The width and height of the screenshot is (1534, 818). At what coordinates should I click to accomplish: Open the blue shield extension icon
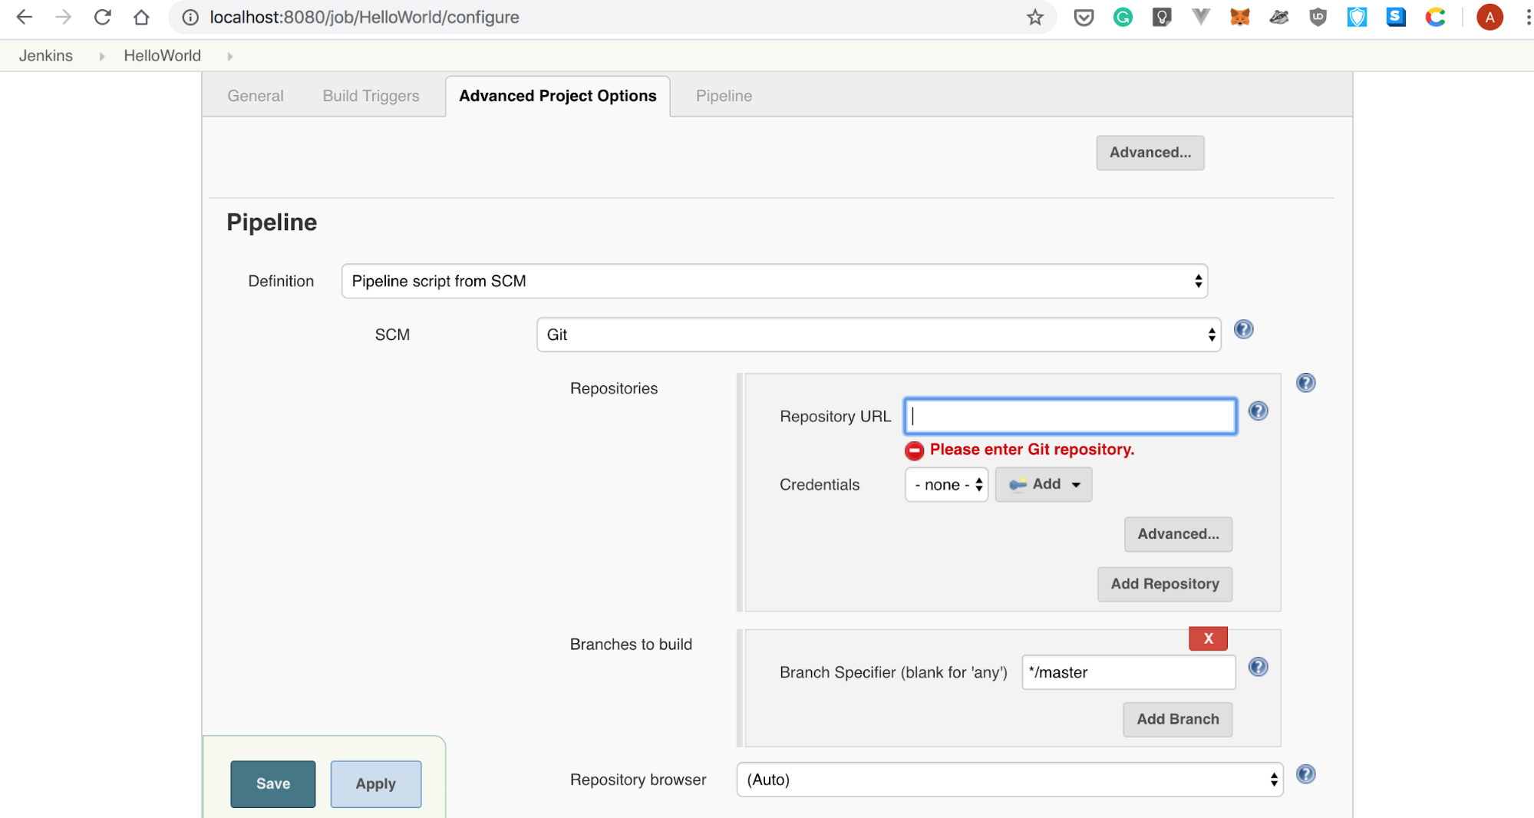point(1357,17)
